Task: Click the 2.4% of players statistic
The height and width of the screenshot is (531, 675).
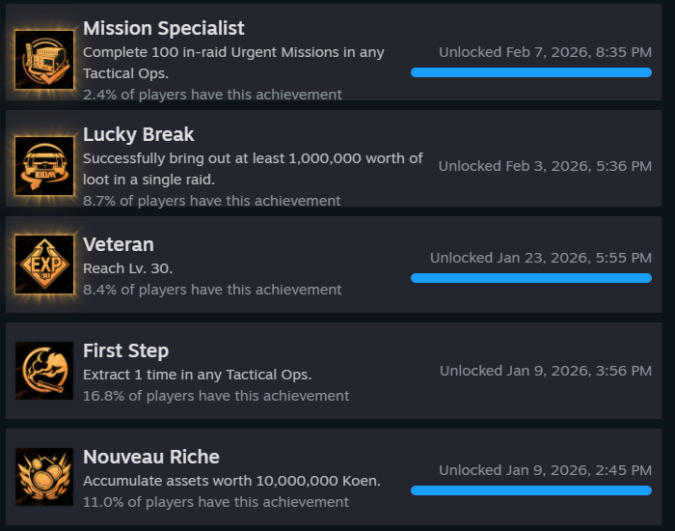Action: point(212,95)
